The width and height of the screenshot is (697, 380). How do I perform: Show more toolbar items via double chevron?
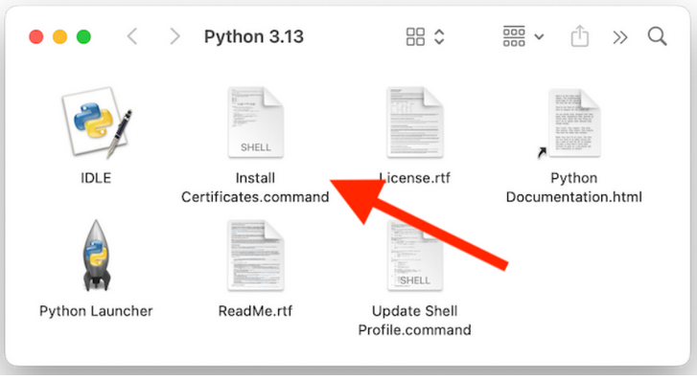click(620, 37)
